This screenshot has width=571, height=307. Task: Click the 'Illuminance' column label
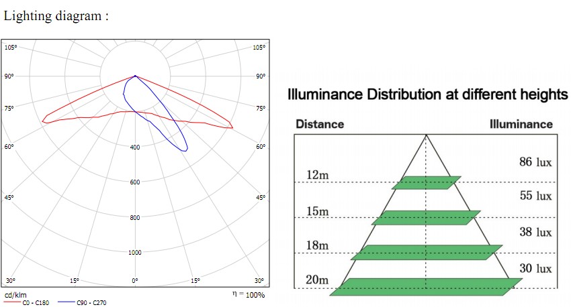click(x=521, y=124)
